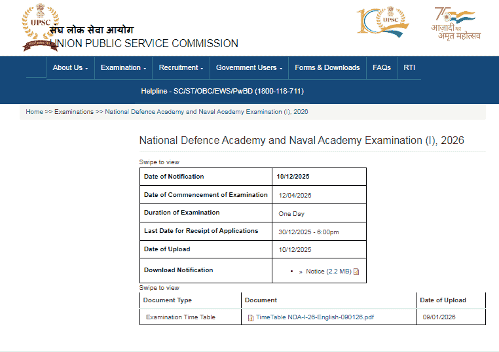Click the notification date 10/12/2025 in bold
Viewport: 499px width, 352px height.
pos(293,177)
